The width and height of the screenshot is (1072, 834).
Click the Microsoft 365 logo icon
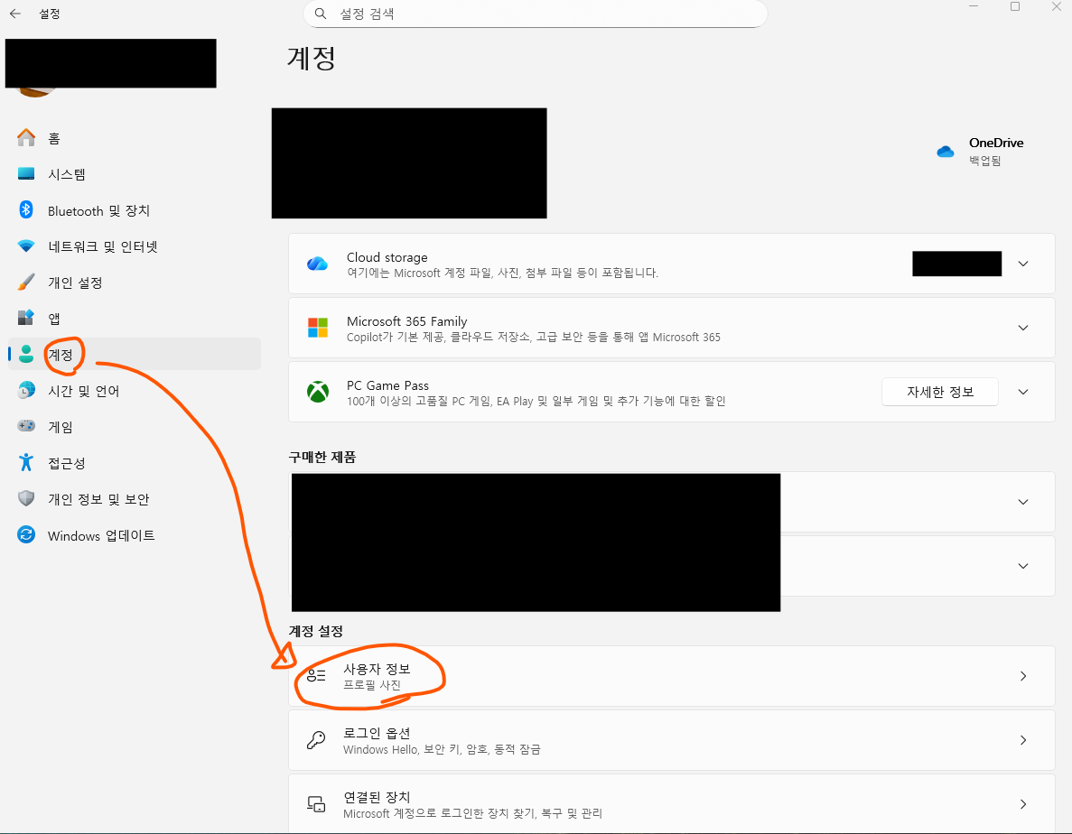coord(317,328)
